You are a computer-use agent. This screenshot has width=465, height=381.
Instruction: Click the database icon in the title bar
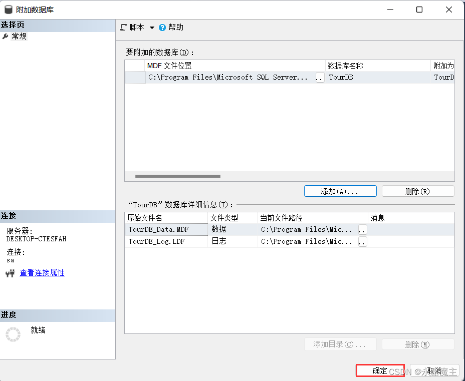tap(9, 10)
